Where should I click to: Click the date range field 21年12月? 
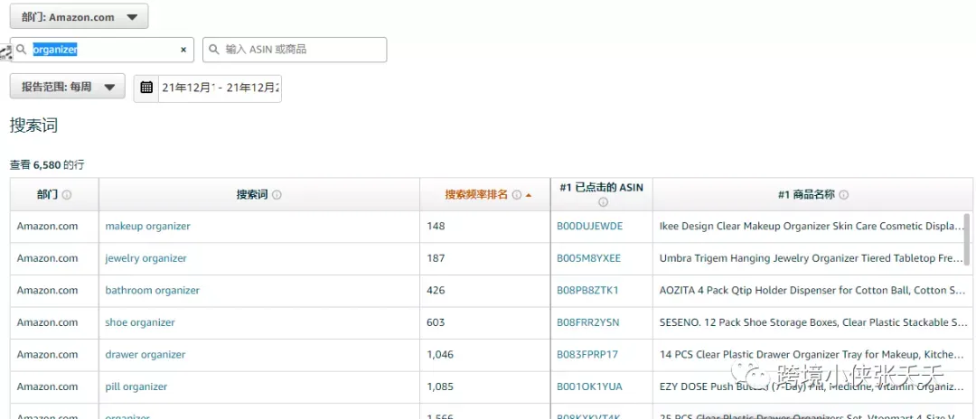(x=220, y=88)
